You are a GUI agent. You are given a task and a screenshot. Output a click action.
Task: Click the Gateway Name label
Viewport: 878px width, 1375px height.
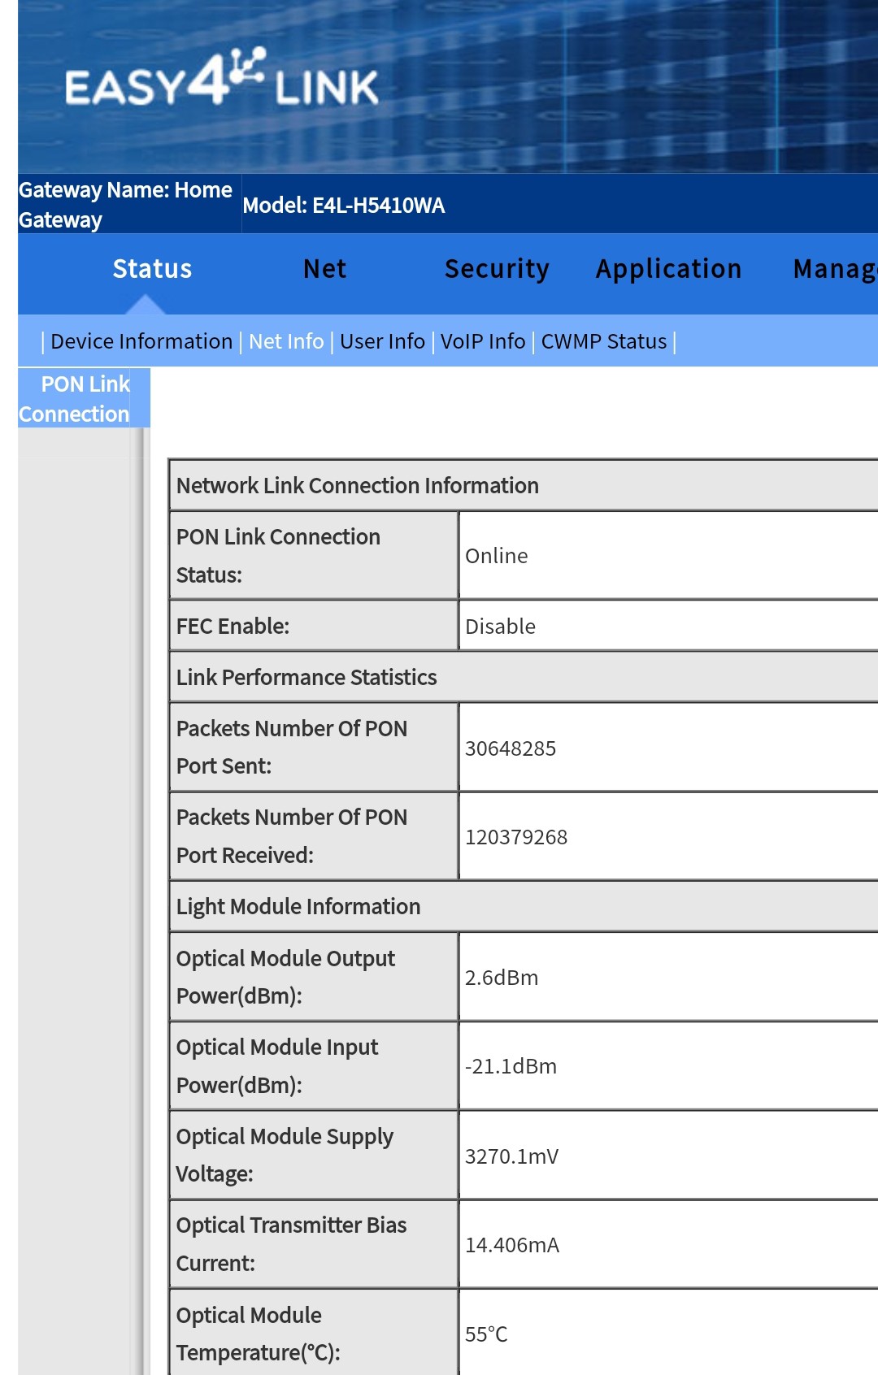(125, 205)
